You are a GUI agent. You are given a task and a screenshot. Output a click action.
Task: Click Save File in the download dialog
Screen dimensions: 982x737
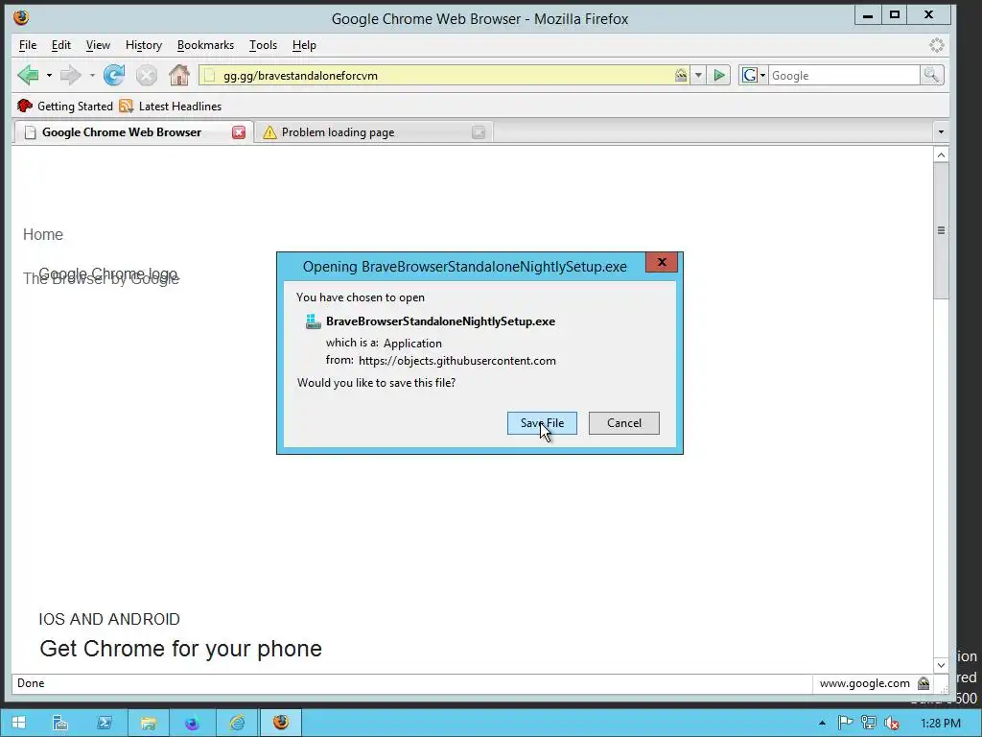click(542, 423)
